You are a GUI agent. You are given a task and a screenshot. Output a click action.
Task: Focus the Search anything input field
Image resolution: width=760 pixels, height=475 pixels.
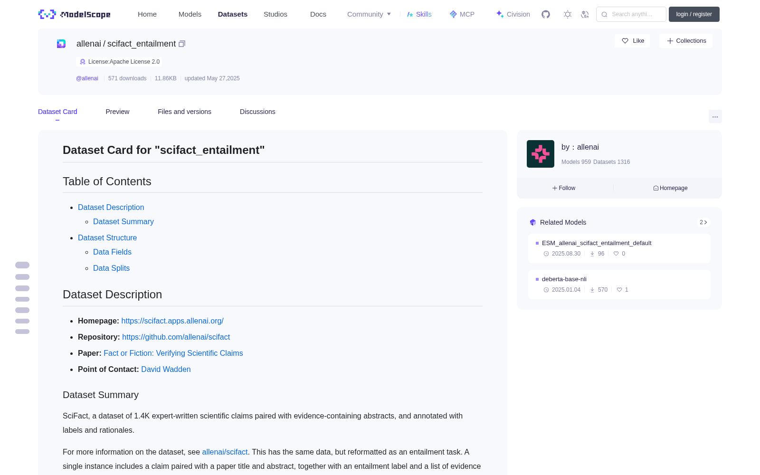[x=631, y=14]
